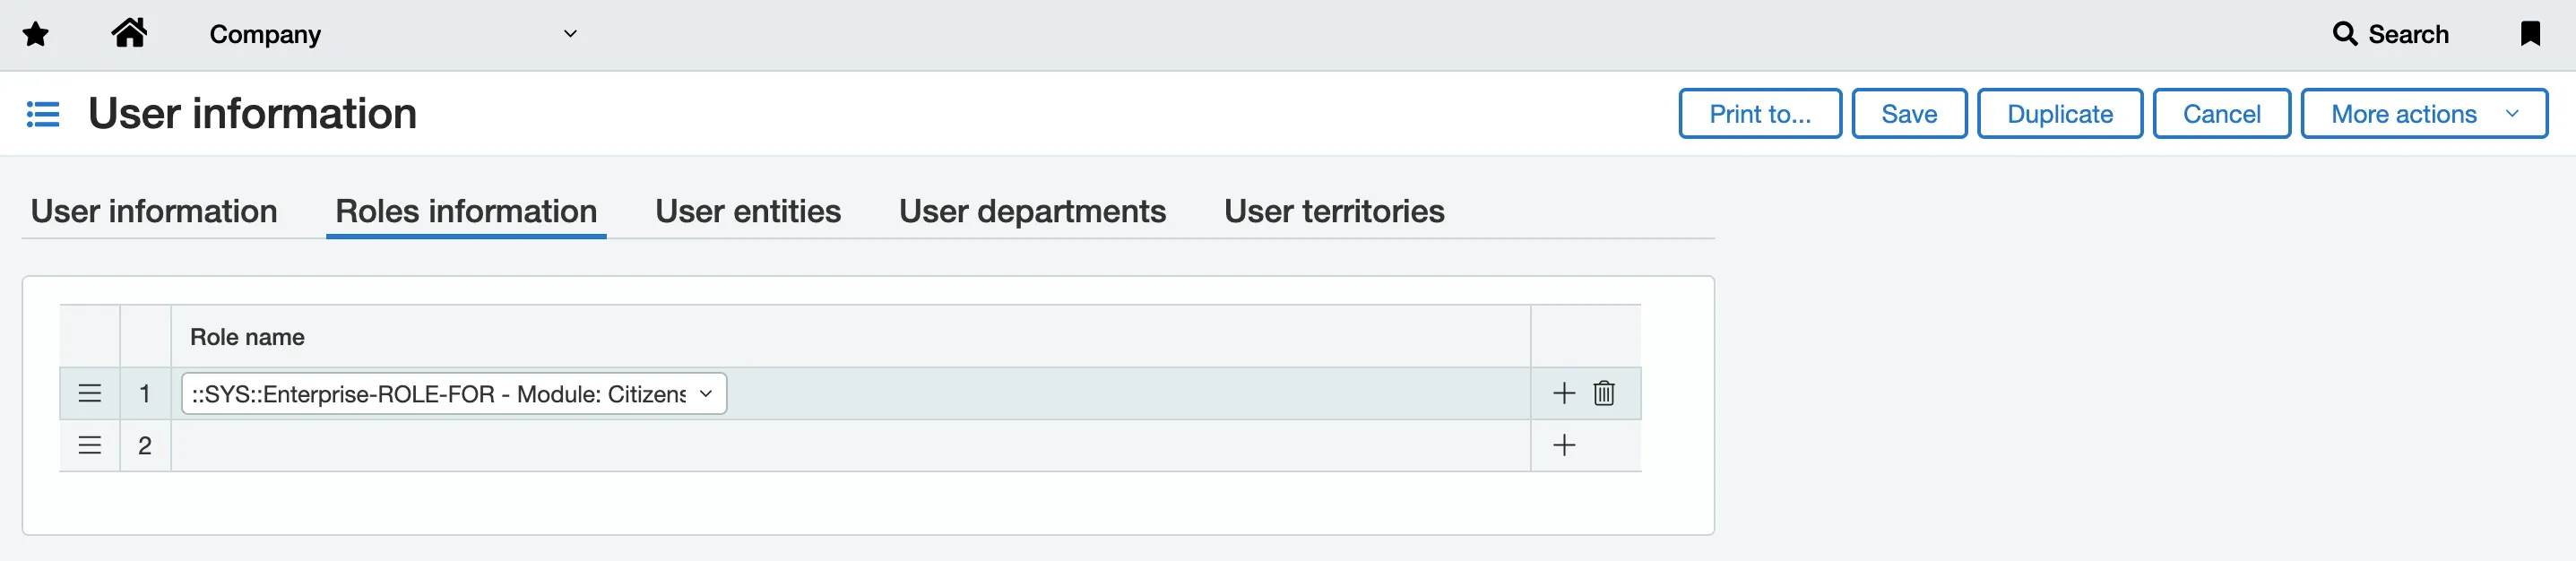Click the Save button
Image resolution: width=2576 pixels, height=561 pixels.
point(1909,114)
